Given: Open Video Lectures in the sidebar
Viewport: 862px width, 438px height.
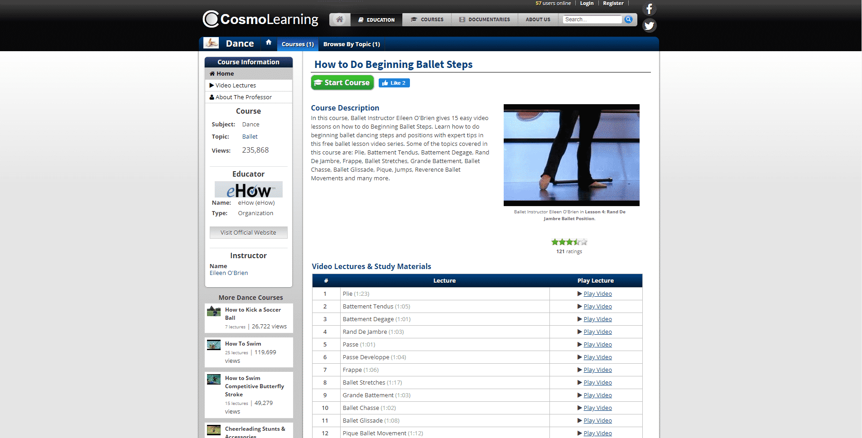Looking at the screenshot, I should point(249,85).
